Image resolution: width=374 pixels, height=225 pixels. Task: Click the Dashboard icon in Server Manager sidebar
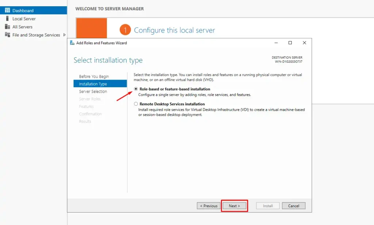[7, 10]
